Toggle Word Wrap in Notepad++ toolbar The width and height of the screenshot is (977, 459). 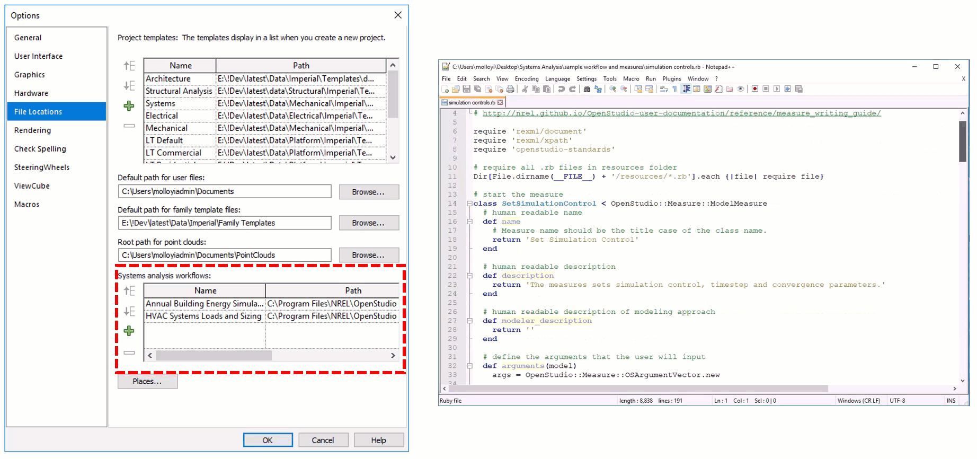click(x=663, y=89)
